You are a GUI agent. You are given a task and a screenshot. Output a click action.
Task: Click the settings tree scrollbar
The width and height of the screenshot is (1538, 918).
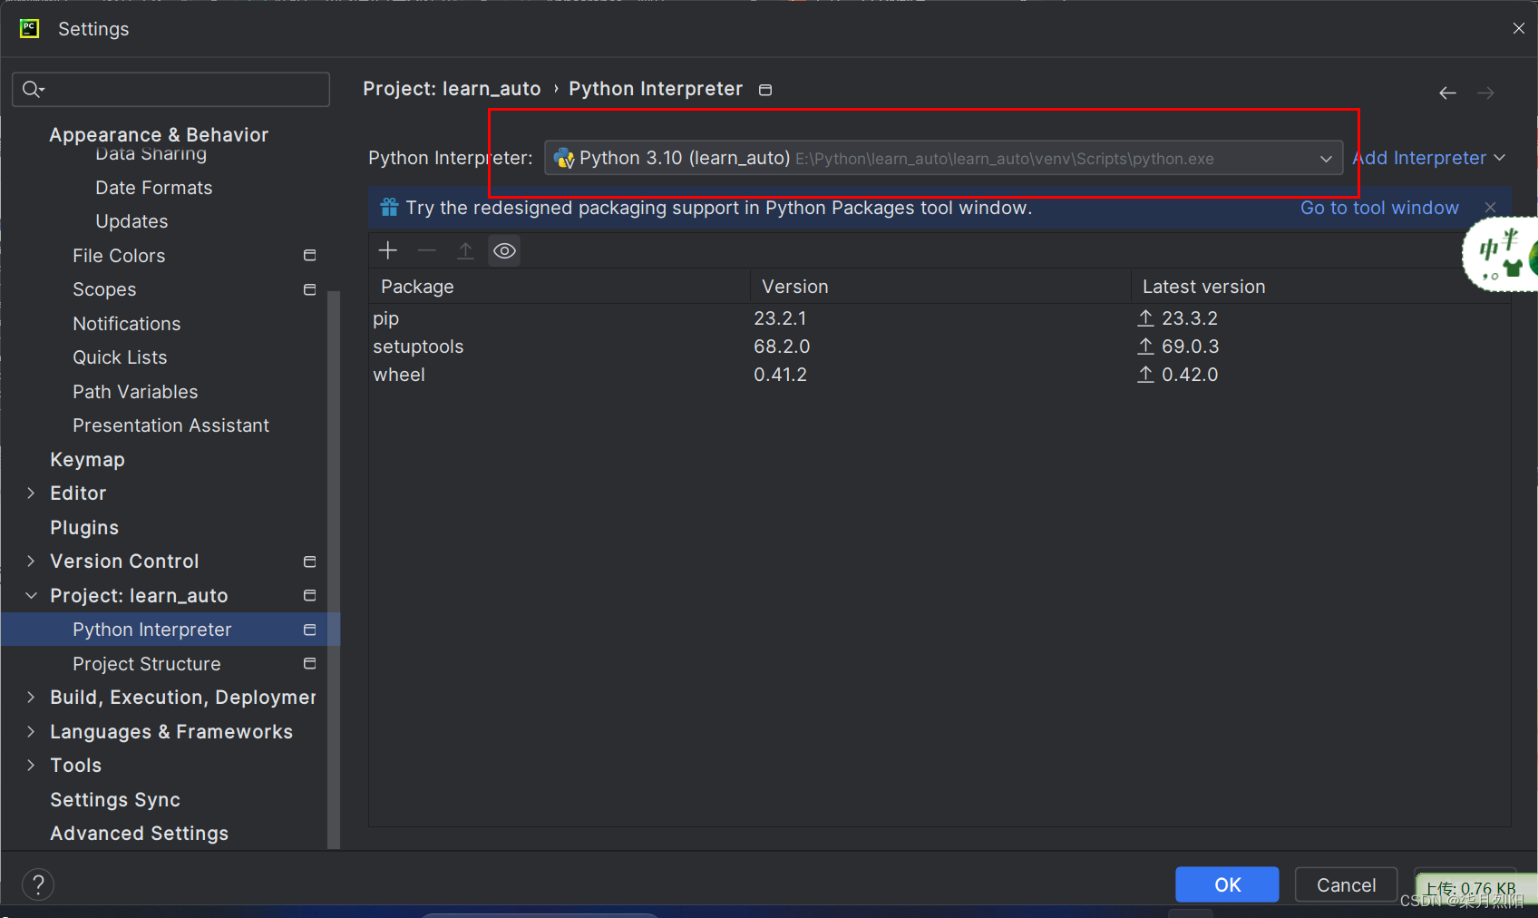pyautogui.click(x=333, y=569)
